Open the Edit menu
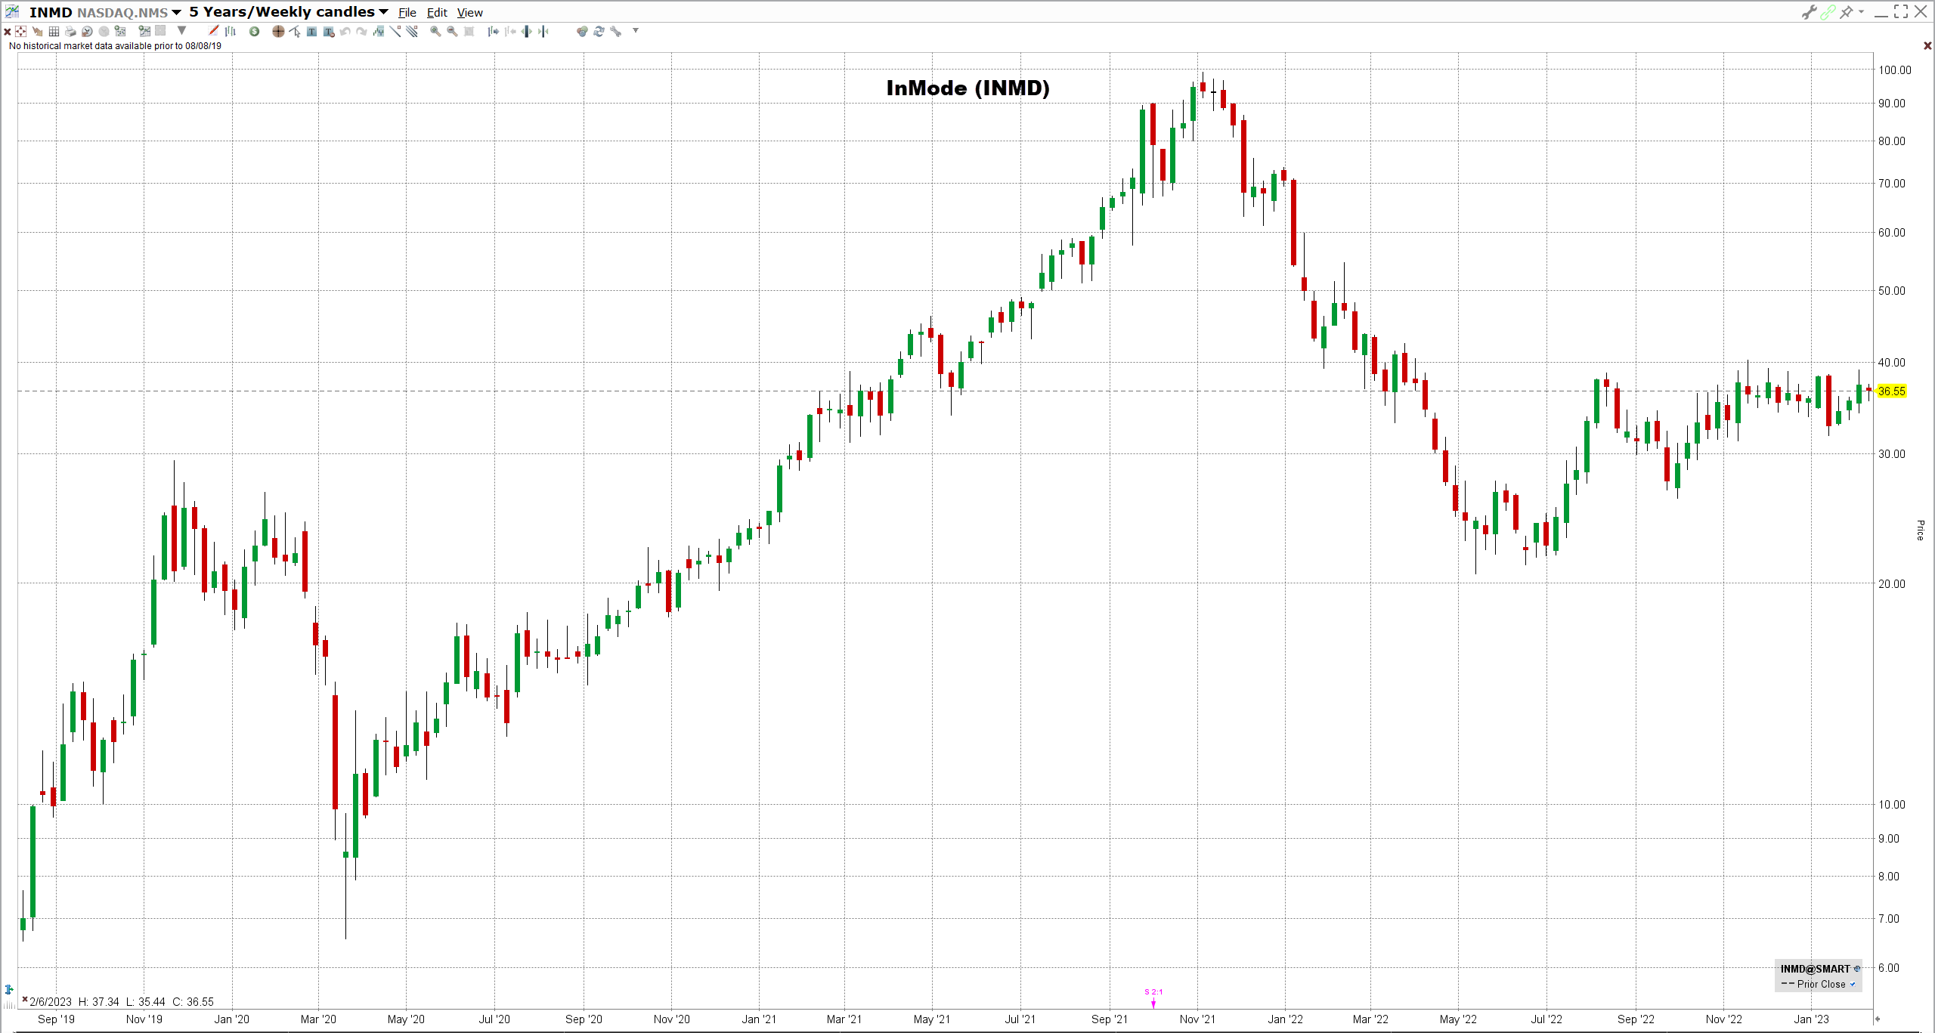 click(x=437, y=13)
